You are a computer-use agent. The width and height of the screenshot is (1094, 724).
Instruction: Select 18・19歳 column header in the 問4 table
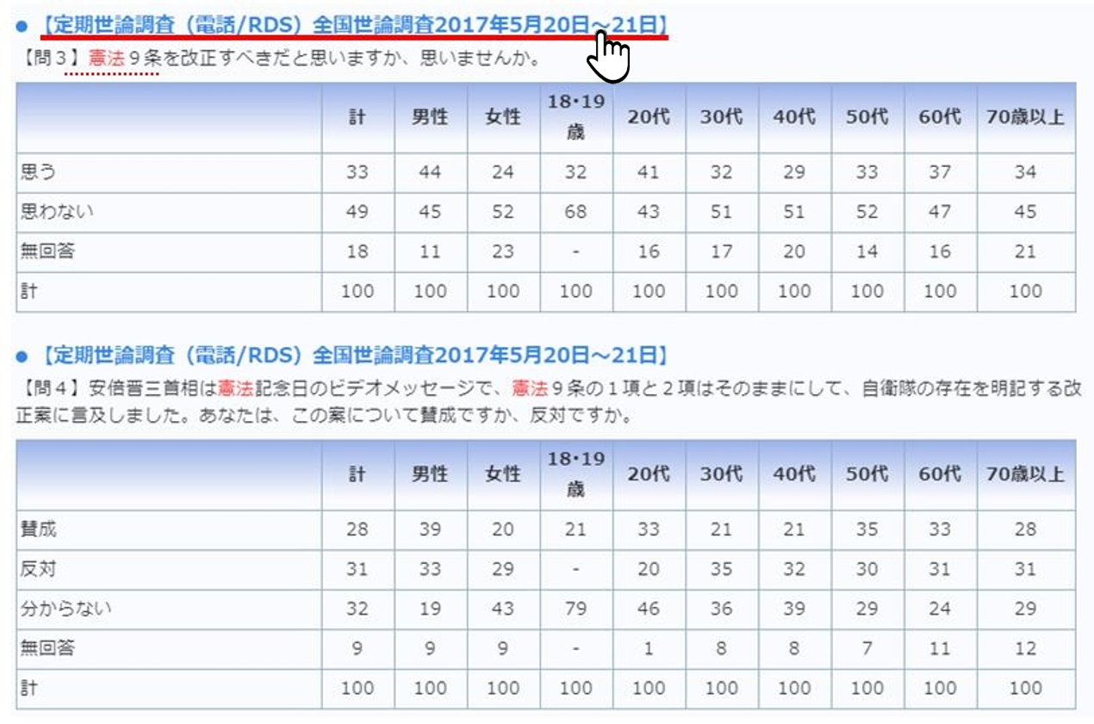coord(575,474)
